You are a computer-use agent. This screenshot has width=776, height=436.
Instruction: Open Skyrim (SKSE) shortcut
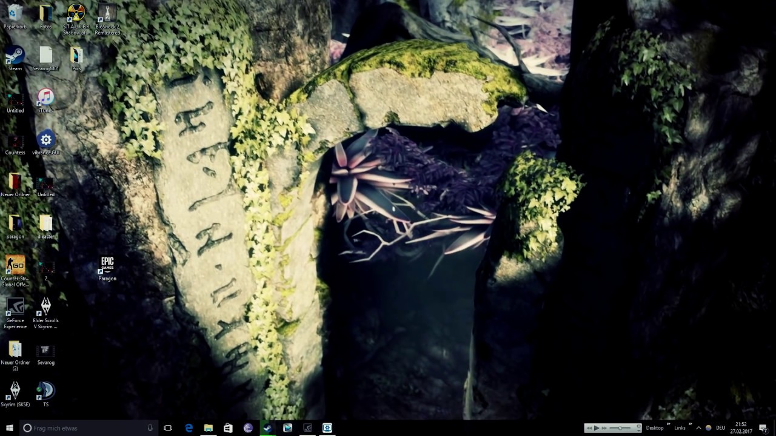(x=15, y=391)
